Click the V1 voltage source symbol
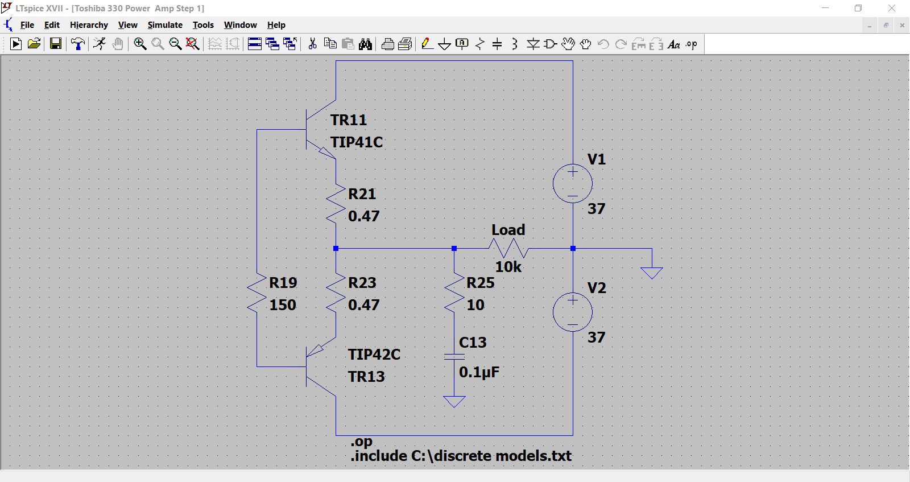 click(573, 183)
